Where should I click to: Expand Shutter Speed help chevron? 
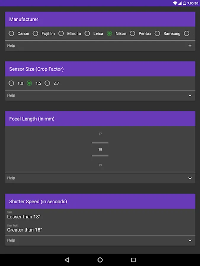[190, 241]
